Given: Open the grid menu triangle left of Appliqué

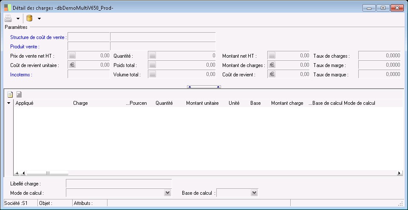Looking at the screenshot, I should click(x=8, y=103).
